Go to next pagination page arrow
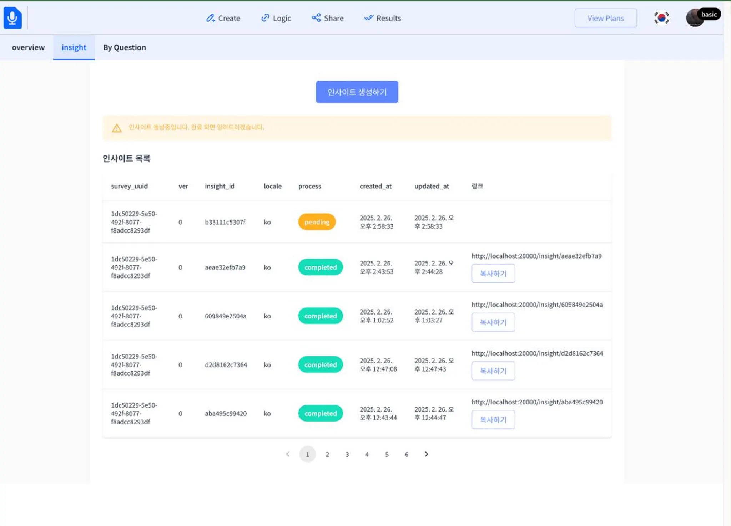 [426, 454]
